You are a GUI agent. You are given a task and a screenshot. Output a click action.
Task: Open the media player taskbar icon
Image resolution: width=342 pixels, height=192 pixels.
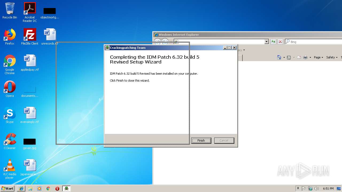click(x=39, y=189)
